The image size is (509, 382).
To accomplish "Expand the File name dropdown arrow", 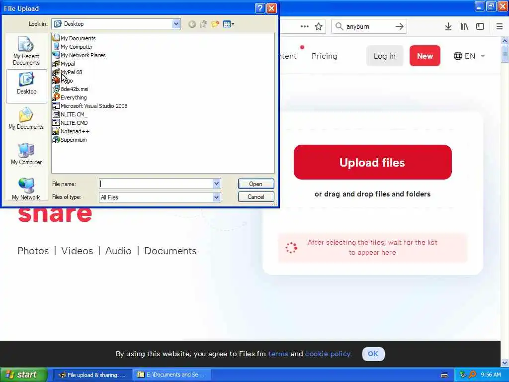I will 217,184.
